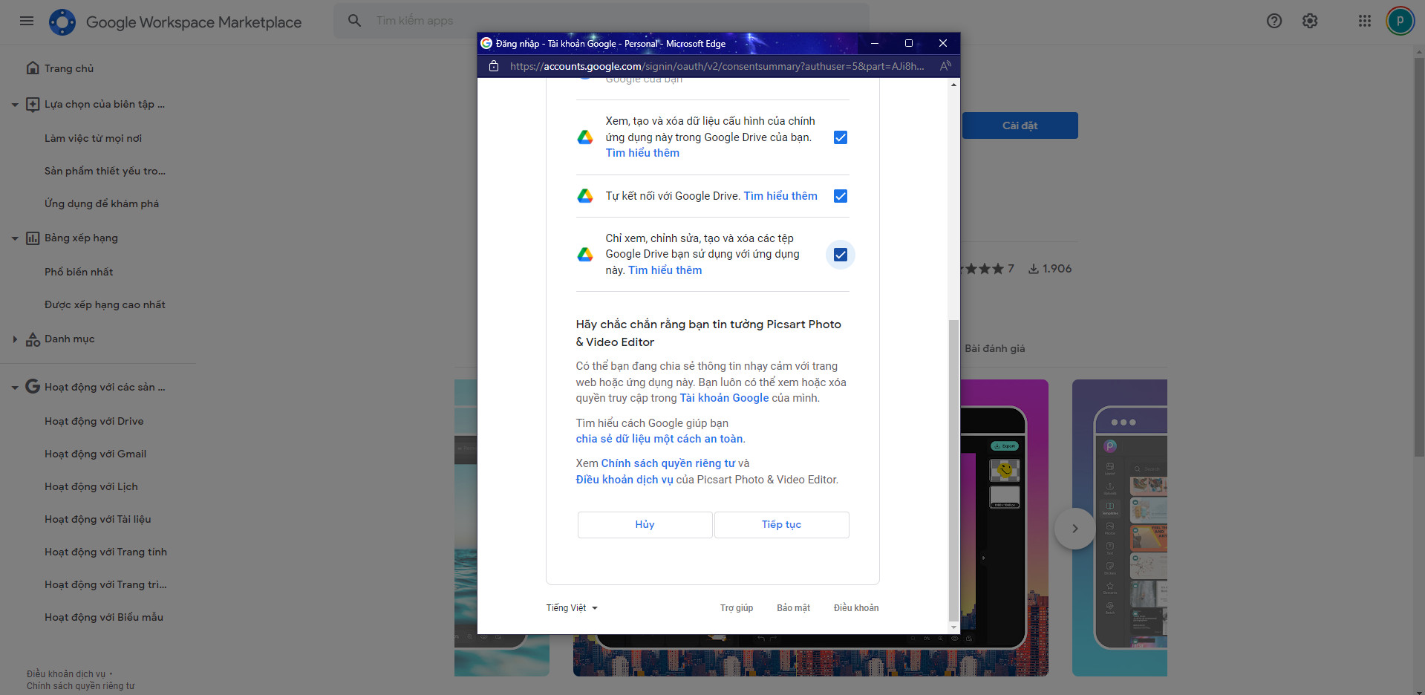The width and height of the screenshot is (1425, 695).
Task: Select Phổ biến nhất
Action: coord(79,272)
